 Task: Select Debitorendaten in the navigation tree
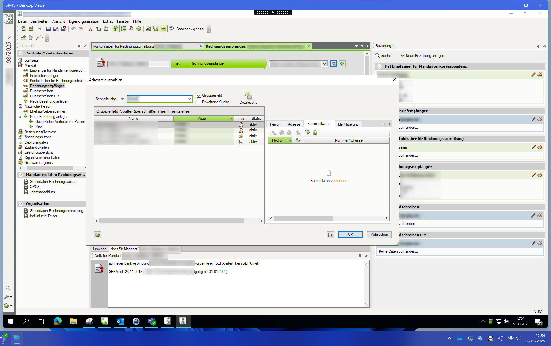pyautogui.click(x=36, y=142)
